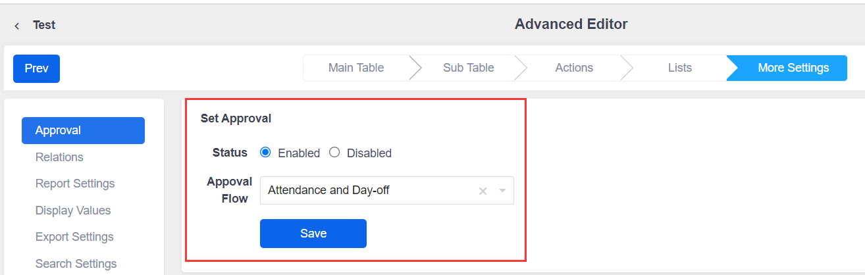The width and height of the screenshot is (865, 275).
Task: Click the Prev button
Action: click(x=36, y=68)
